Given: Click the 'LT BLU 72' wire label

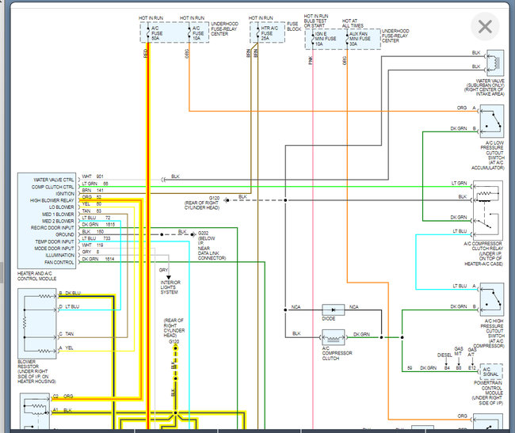Looking at the screenshot, I should click(x=96, y=218).
